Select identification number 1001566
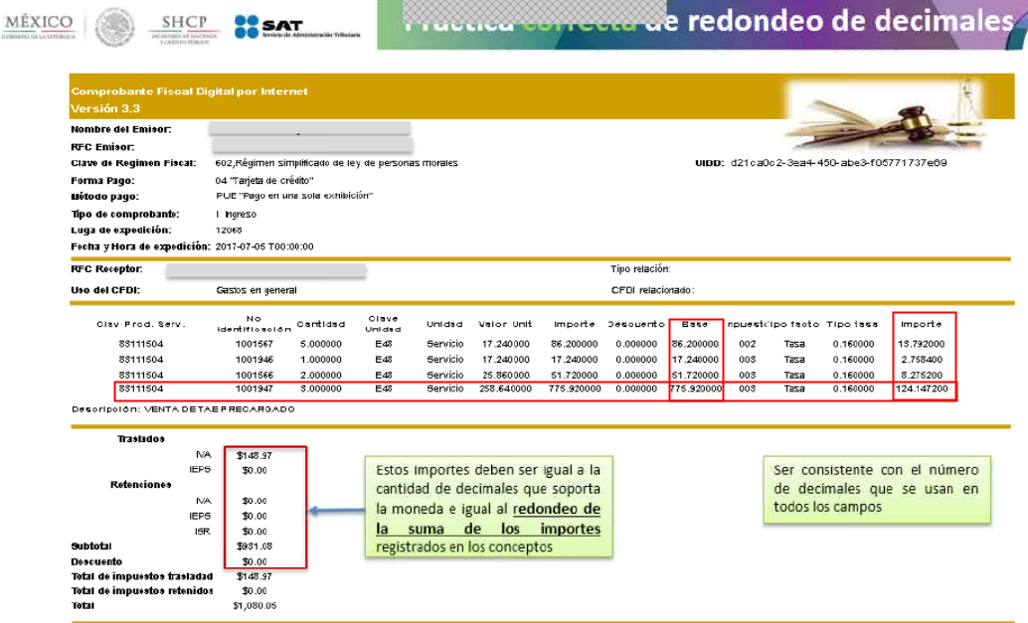 [x=255, y=376]
